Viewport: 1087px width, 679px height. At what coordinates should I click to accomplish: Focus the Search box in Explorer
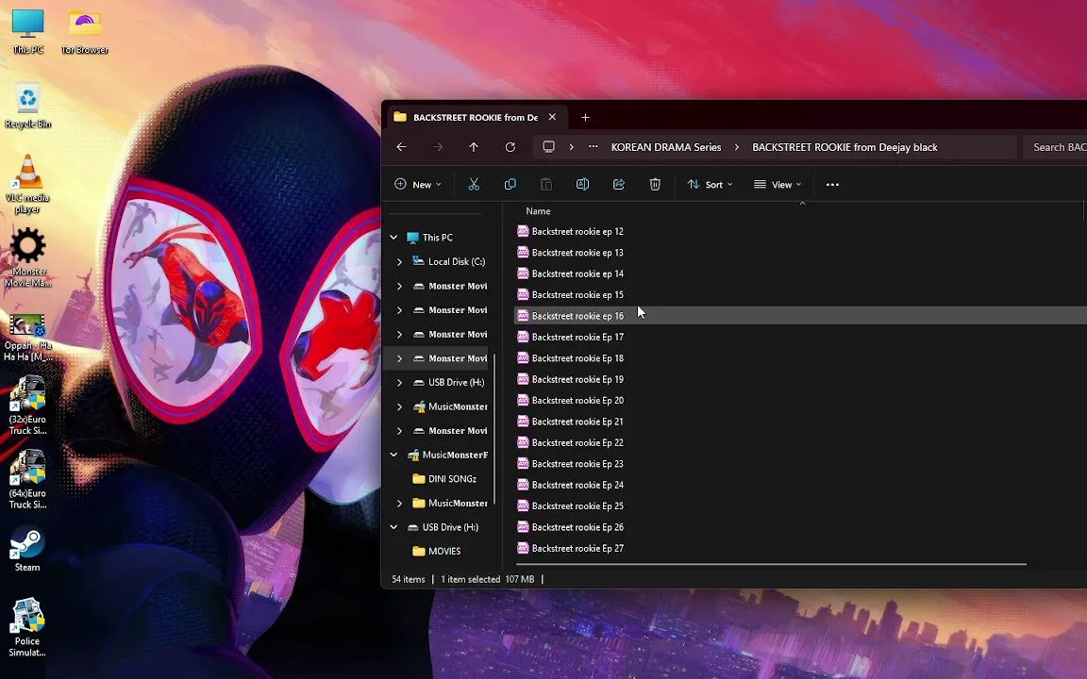(1055, 147)
